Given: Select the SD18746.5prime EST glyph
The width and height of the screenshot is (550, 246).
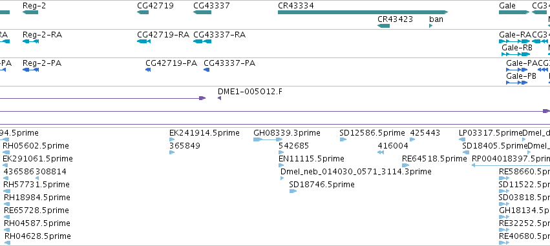Looking at the screenshot, I should coord(293,191).
